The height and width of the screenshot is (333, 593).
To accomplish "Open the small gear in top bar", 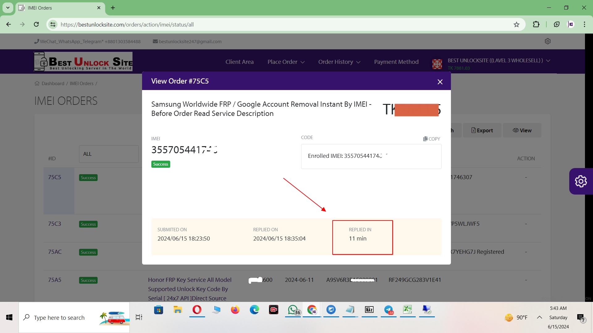I will coord(548,41).
